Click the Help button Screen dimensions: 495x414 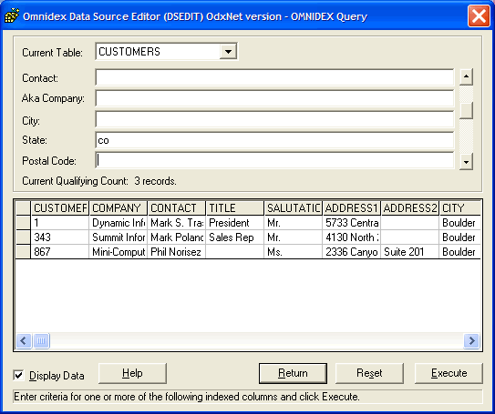pos(132,373)
